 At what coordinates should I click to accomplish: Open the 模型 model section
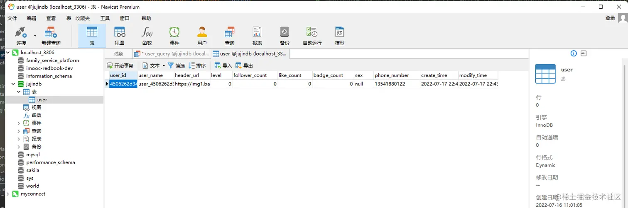point(340,36)
